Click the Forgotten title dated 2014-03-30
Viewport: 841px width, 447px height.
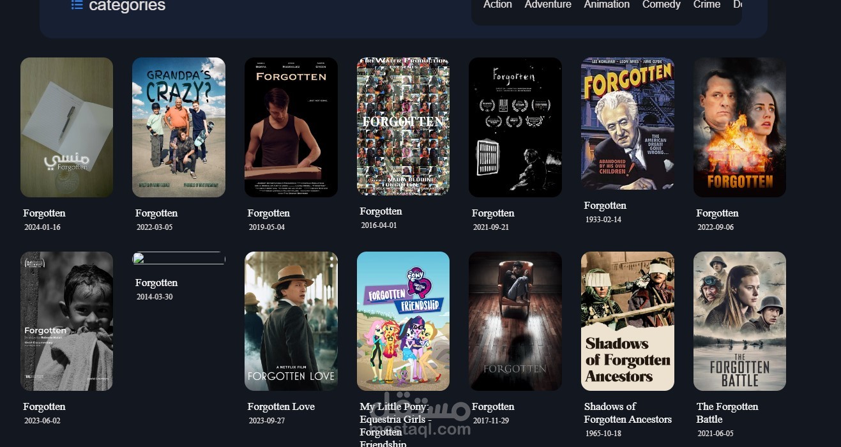tap(156, 283)
